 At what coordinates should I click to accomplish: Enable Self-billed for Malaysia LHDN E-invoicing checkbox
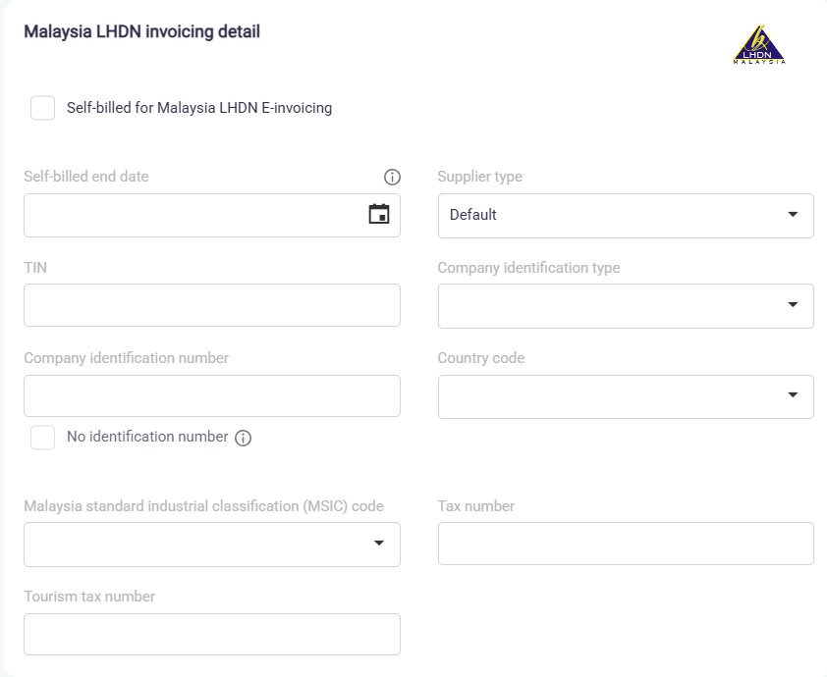43,108
